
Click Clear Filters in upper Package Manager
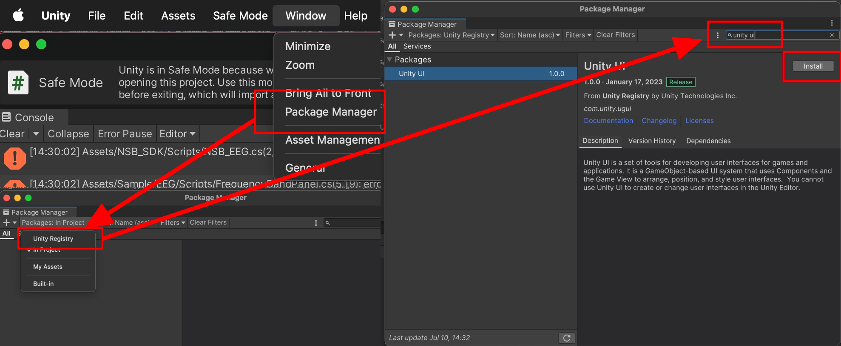coord(615,35)
